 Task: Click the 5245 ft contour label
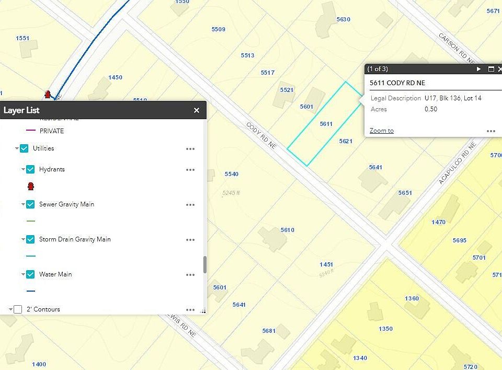coord(231,193)
